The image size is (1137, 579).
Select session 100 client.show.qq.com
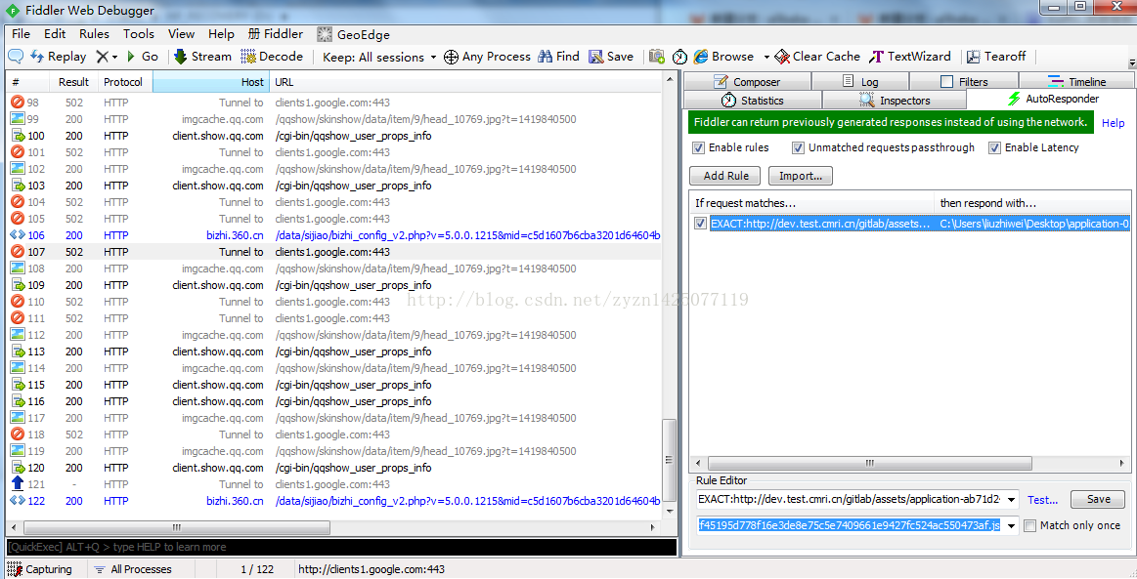coord(334,136)
